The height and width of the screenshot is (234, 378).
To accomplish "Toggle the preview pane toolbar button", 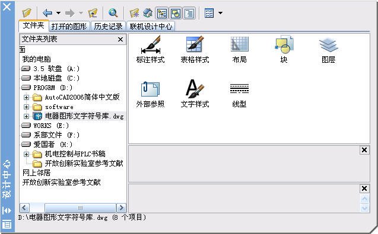I will tap(176, 13).
